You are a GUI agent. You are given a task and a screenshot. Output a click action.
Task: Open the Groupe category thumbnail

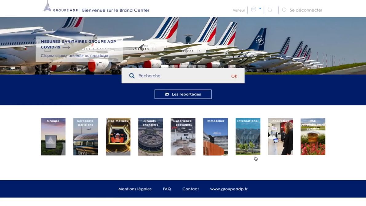point(53,137)
